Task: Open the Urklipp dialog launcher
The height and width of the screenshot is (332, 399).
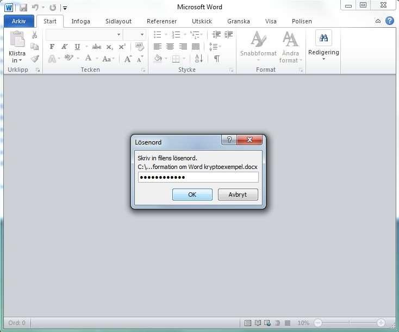Action: point(38,70)
